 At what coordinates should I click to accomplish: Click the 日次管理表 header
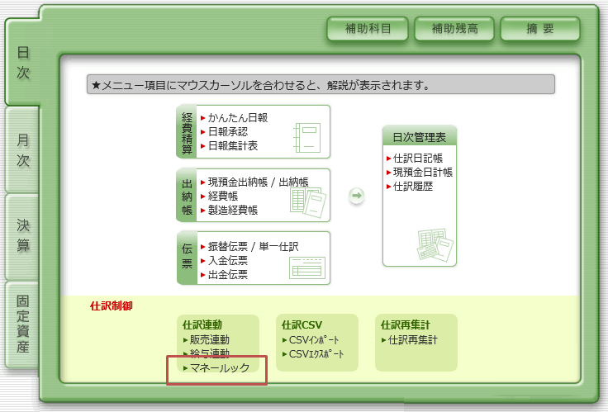coord(419,137)
